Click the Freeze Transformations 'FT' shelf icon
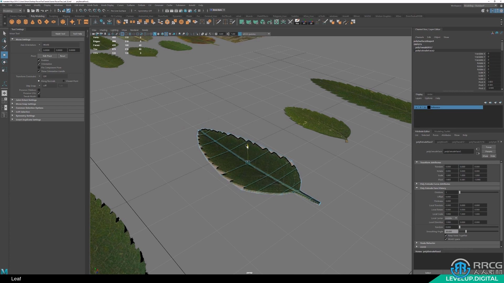Viewport: 504px width, 283px height. point(304,22)
